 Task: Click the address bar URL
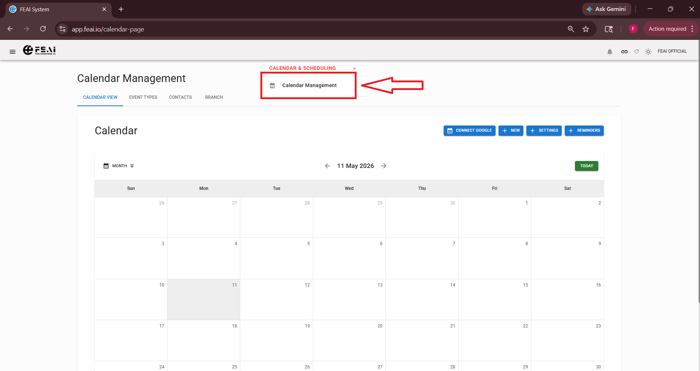click(x=108, y=29)
